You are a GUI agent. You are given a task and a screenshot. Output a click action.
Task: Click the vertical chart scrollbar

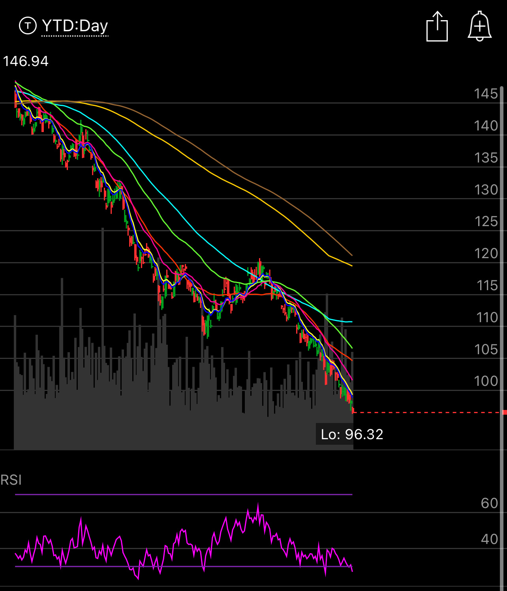pyautogui.click(x=502, y=338)
